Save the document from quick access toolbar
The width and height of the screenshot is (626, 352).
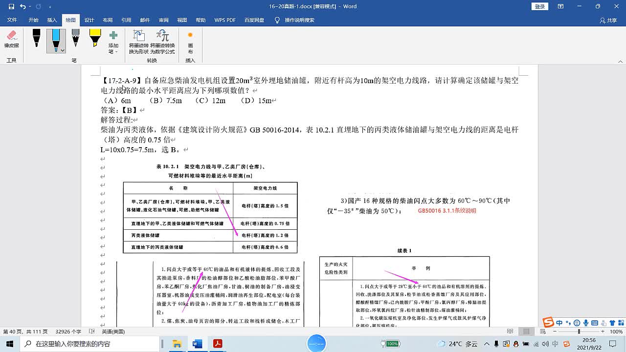11,6
